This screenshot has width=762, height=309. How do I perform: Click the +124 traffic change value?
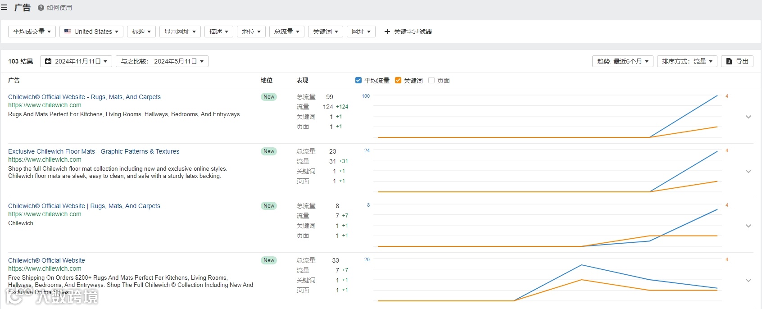click(342, 107)
